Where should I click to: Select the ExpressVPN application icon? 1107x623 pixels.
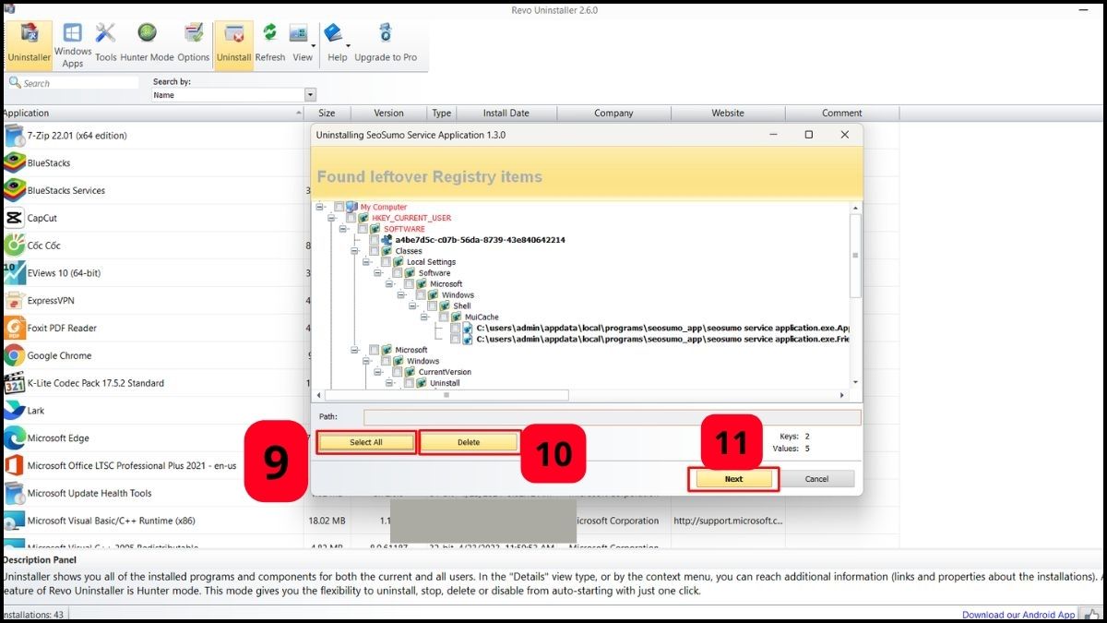click(14, 301)
